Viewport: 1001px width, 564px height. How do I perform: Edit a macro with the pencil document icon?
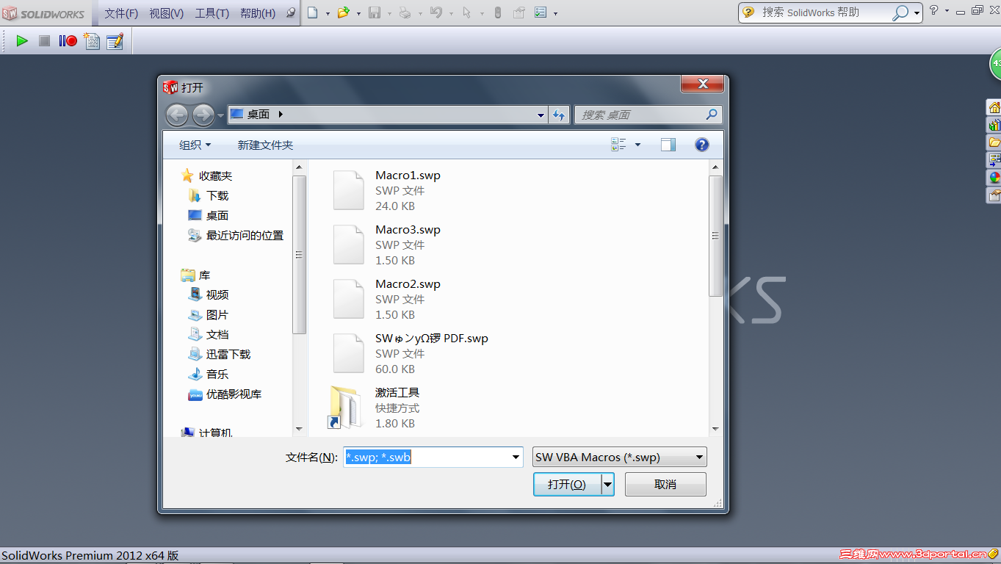(115, 41)
